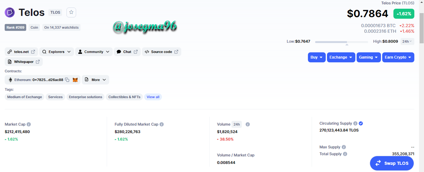The width and height of the screenshot is (424, 172).
Task: Open the Earn Crypto dropdown
Action: pos(398,57)
